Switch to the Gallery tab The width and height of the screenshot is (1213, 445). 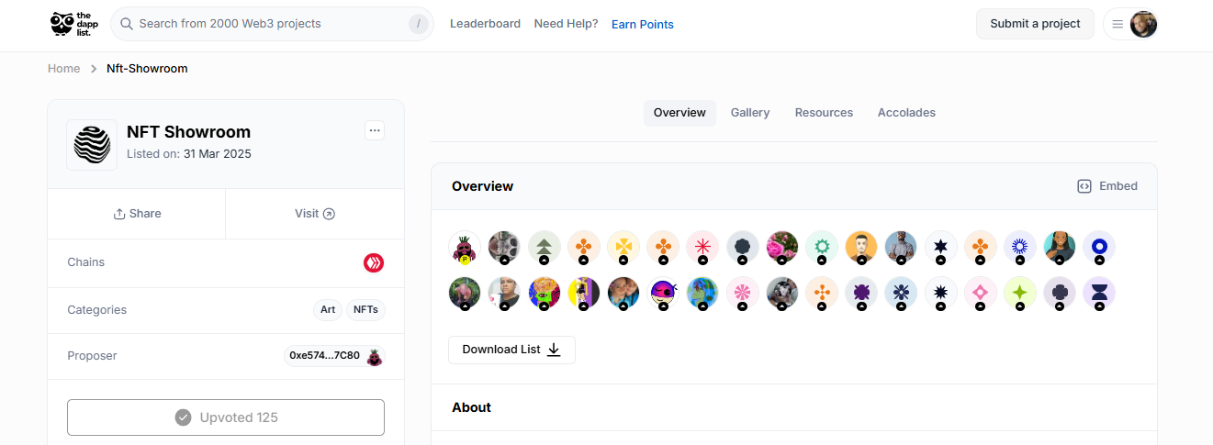tap(750, 113)
